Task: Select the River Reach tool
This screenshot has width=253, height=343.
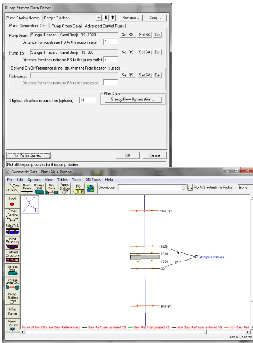Action: [27, 188]
